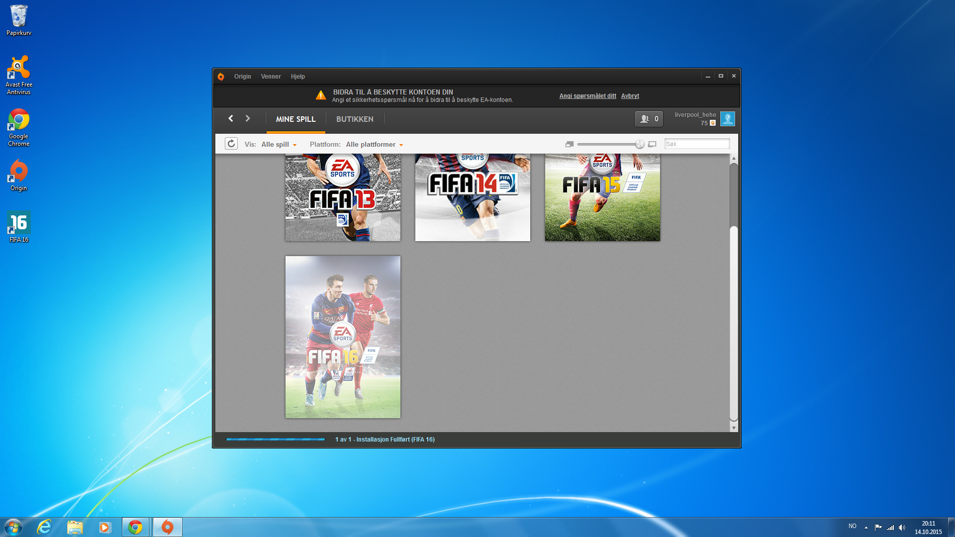Click the Origin points icon next to 75
The height and width of the screenshot is (537, 955).
pos(713,123)
